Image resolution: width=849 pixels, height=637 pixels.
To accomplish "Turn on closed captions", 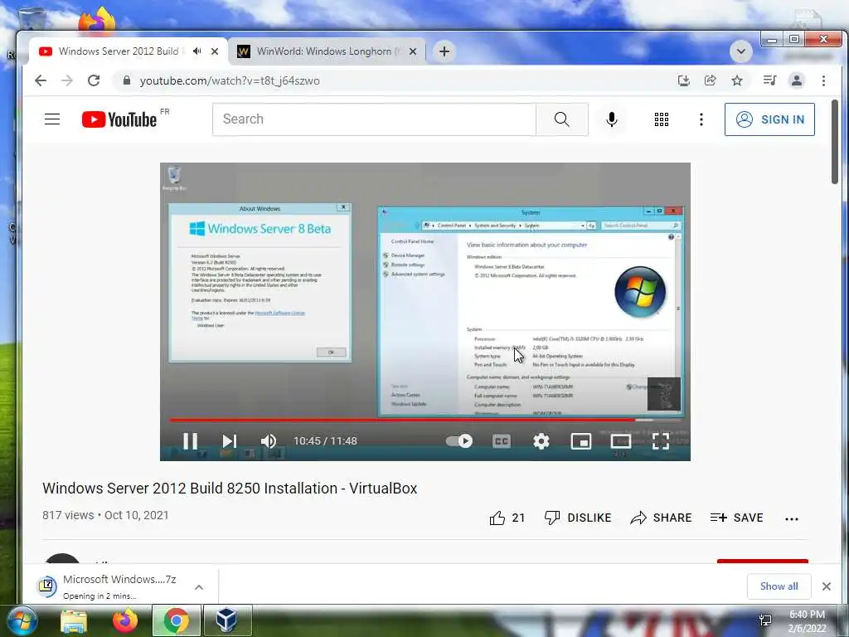I will point(502,441).
